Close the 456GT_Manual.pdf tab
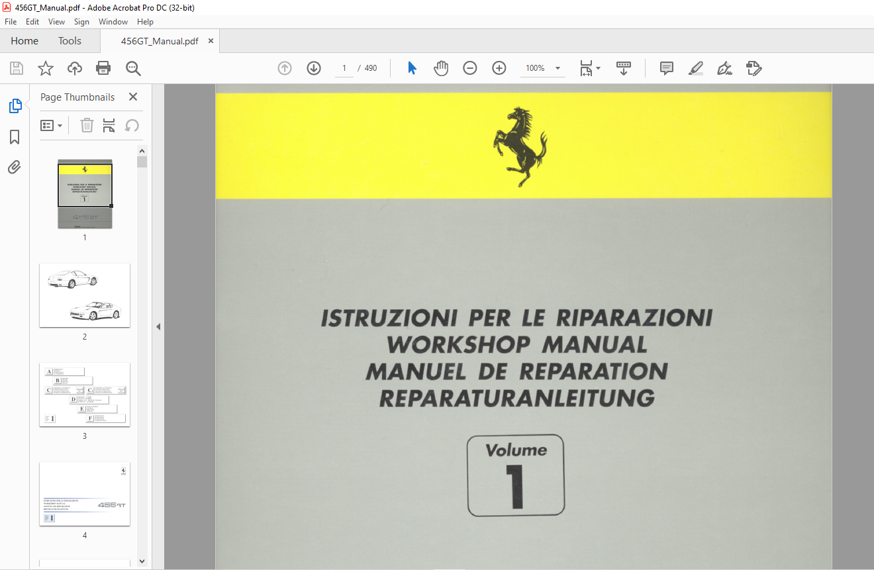This screenshot has height=570, width=874. [211, 41]
